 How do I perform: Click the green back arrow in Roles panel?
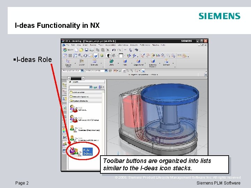95,87
